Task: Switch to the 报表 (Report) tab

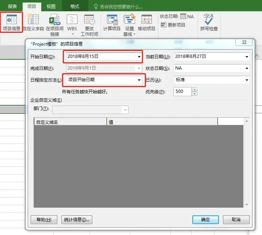Action: click(x=12, y=6)
